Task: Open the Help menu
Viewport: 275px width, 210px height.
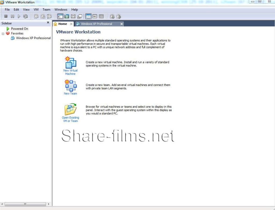Action: point(75,9)
